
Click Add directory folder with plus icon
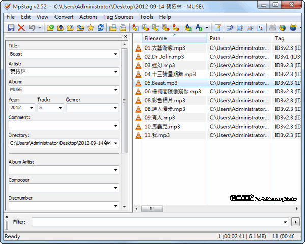[60, 28]
